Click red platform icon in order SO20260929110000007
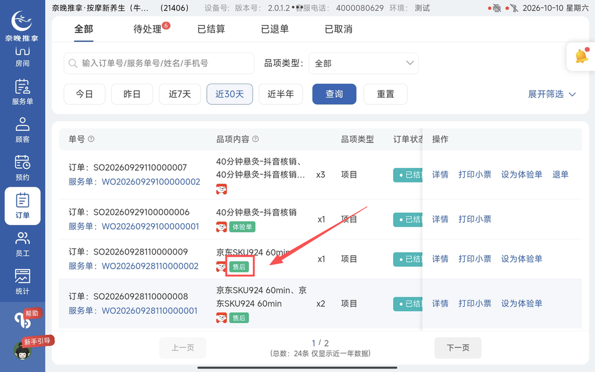 pos(221,189)
